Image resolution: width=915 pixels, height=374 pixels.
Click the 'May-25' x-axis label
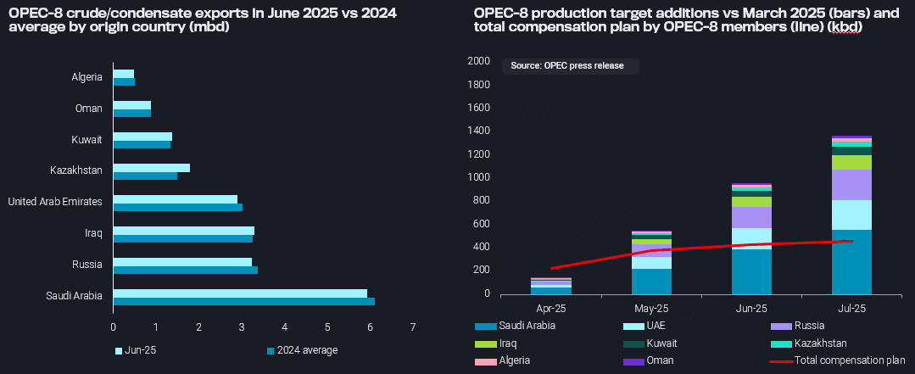pyautogui.click(x=651, y=308)
